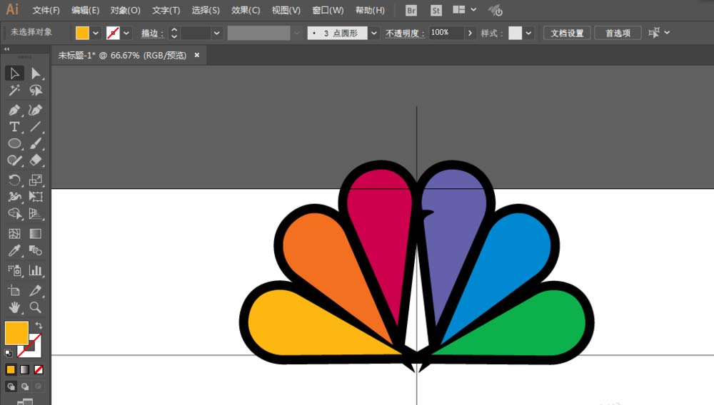Enable Draw Behind mode
714x405 pixels.
pyautogui.click(x=25, y=386)
